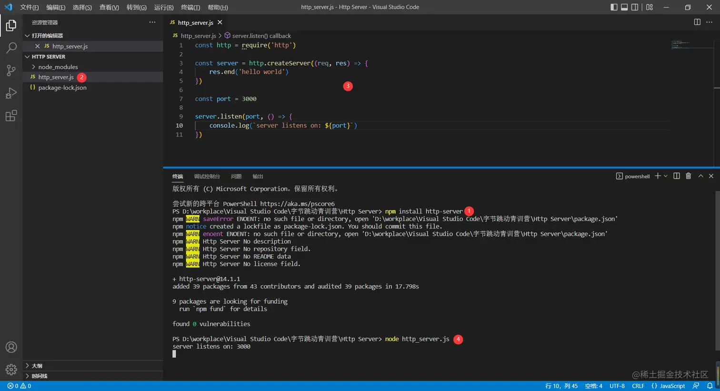Click the editor minimap preview

click(x=691, y=45)
